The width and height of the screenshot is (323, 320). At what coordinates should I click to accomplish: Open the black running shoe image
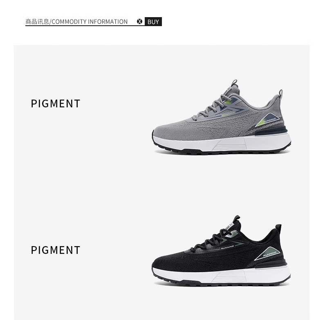click(221, 250)
